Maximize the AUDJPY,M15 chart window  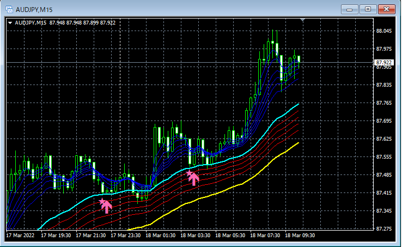[368, 9]
